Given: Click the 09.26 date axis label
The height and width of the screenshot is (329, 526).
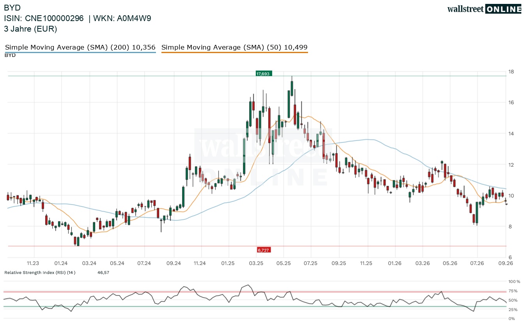Looking at the screenshot, I should (x=506, y=263).
